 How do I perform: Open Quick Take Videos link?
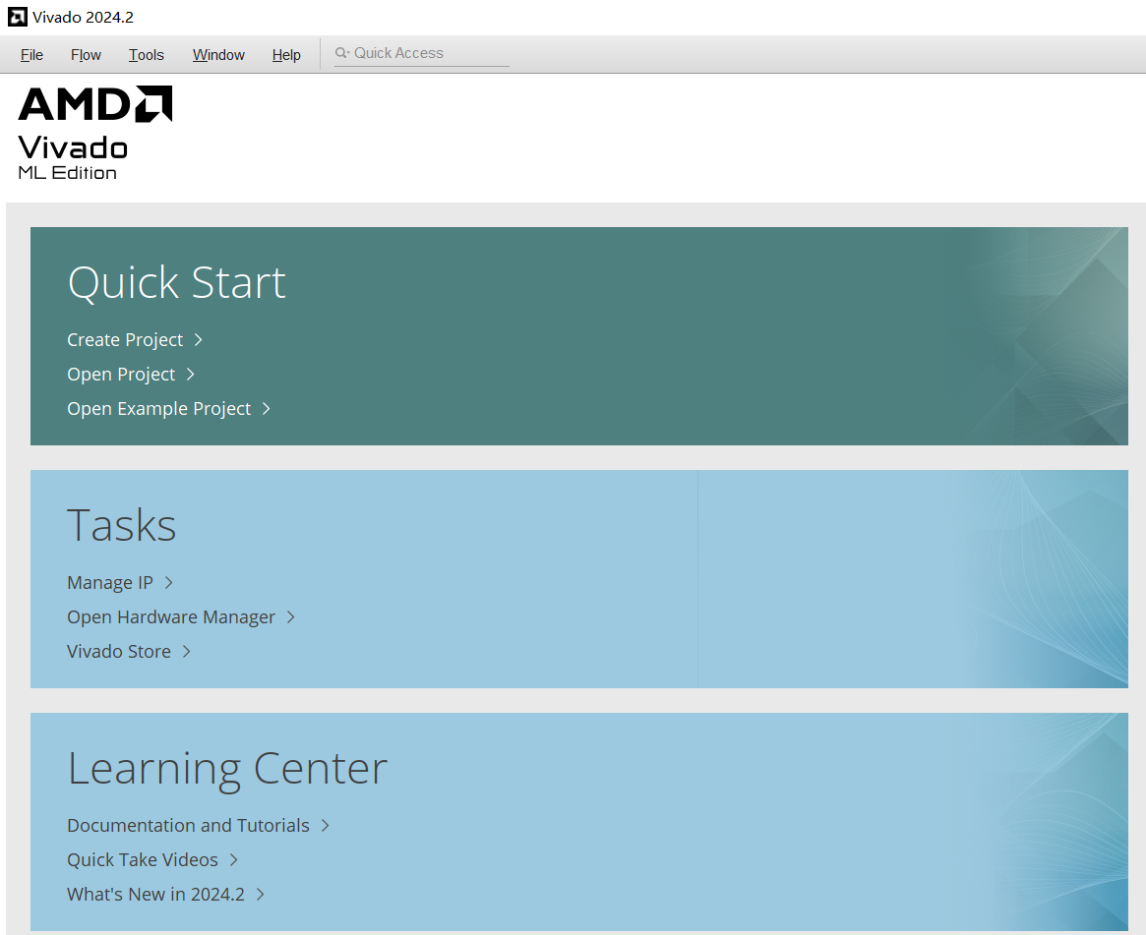pyautogui.click(x=143, y=859)
